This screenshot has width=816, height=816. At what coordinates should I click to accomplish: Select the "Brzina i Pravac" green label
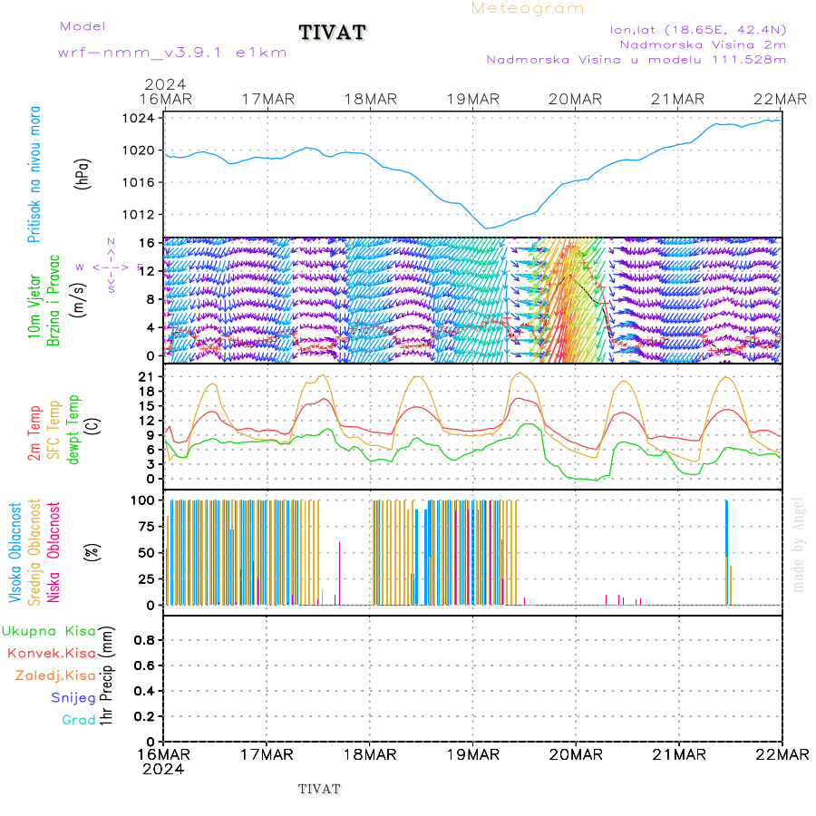[53, 301]
